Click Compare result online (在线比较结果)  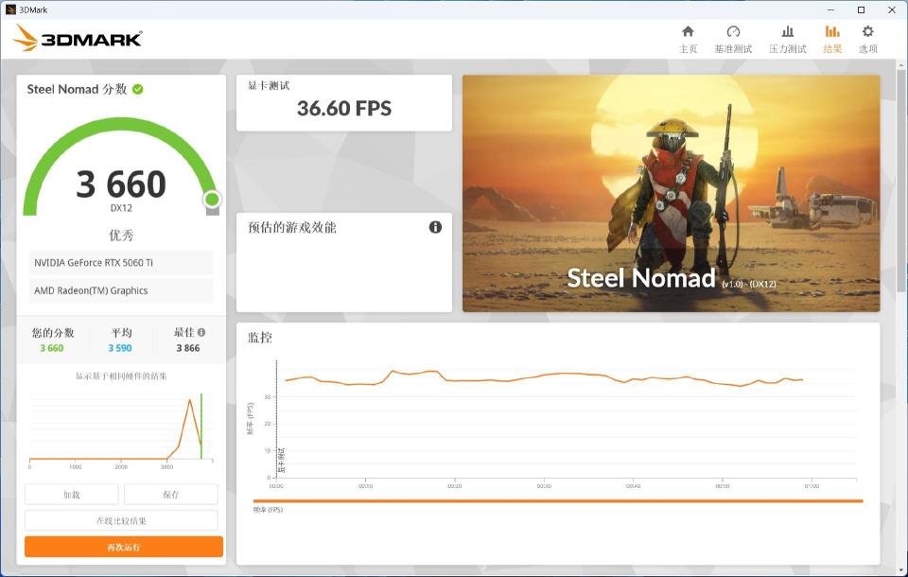pyautogui.click(x=121, y=521)
